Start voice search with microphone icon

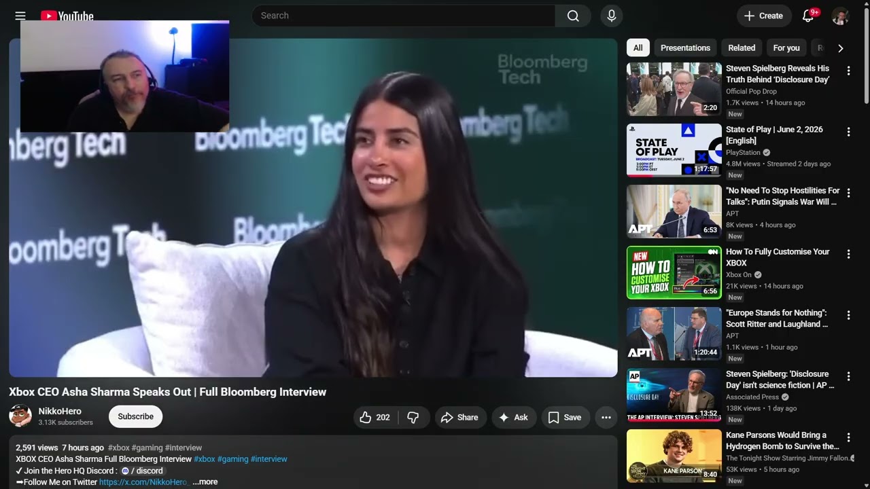(611, 16)
